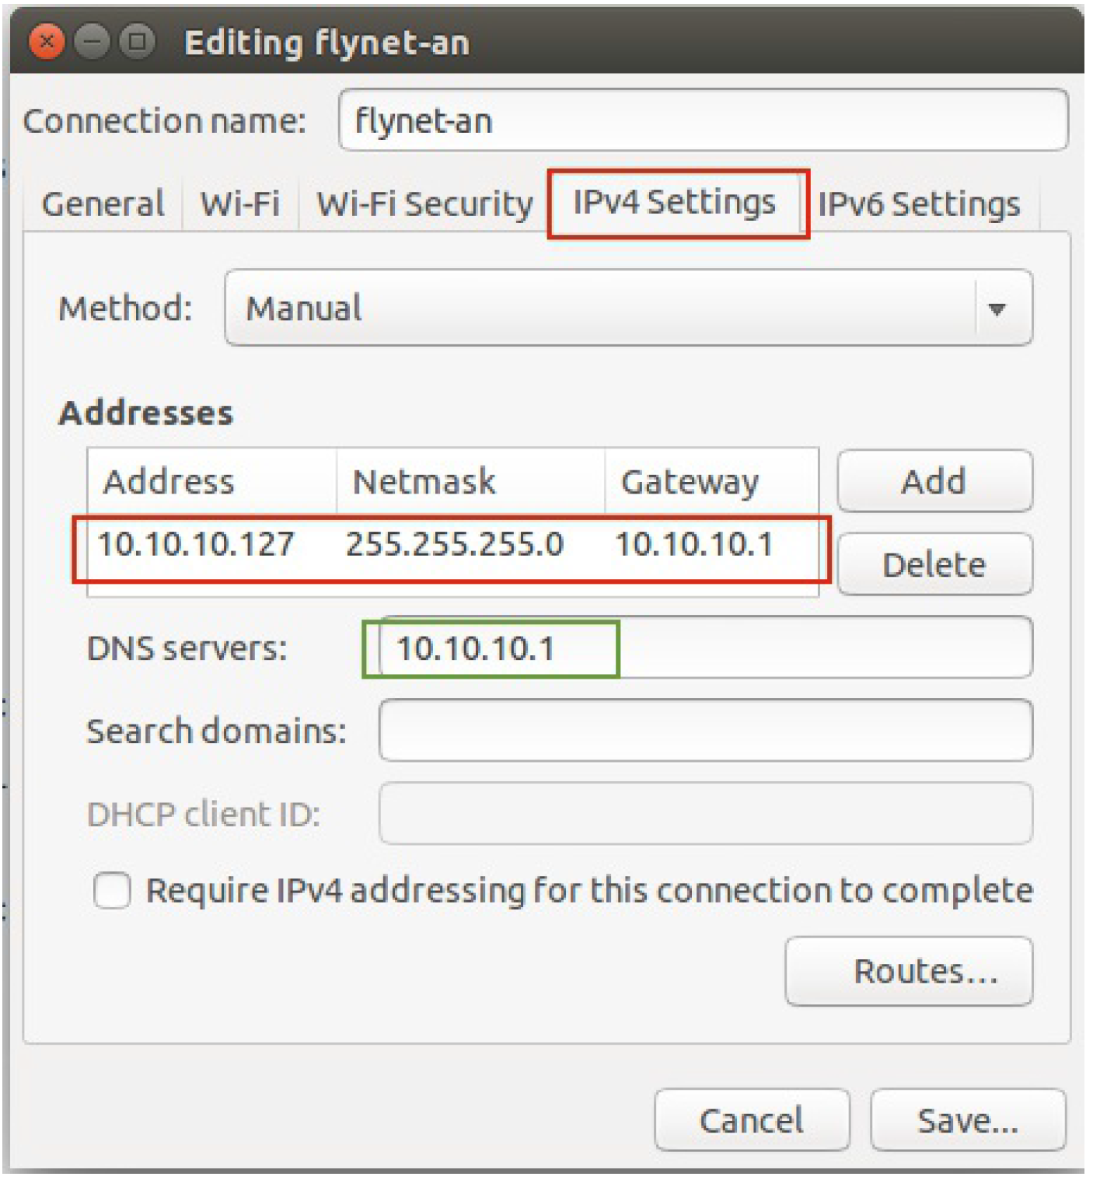Viewport: 1093px width, 1180px height.
Task: Click the Add address button
Action: [934, 481]
